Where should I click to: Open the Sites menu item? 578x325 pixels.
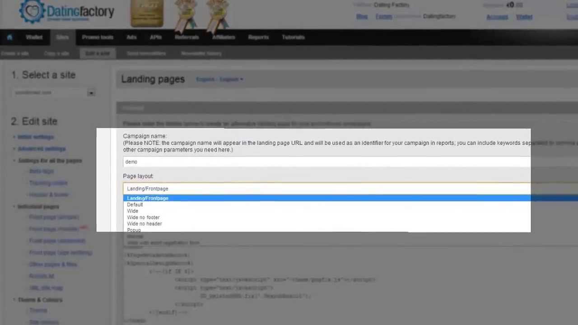coord(62,37)
